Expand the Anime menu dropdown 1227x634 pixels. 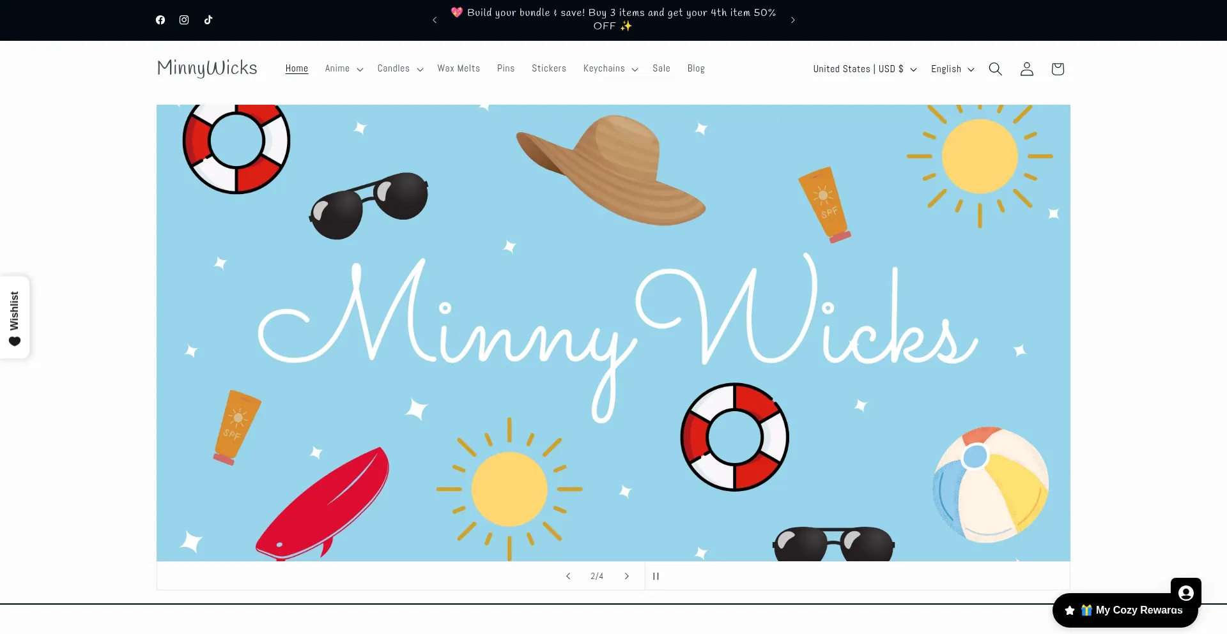tap(344, 68)
